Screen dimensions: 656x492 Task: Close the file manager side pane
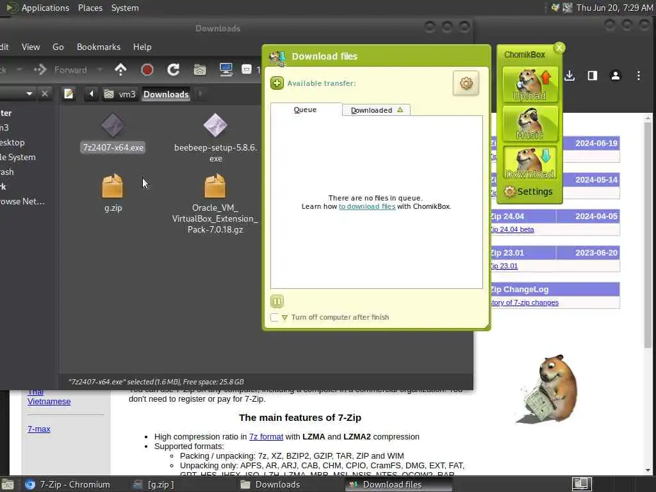click(x=45, y=94)
